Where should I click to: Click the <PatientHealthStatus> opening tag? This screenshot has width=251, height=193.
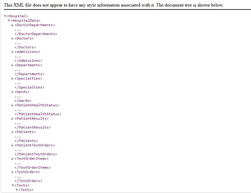pos(37,105)
